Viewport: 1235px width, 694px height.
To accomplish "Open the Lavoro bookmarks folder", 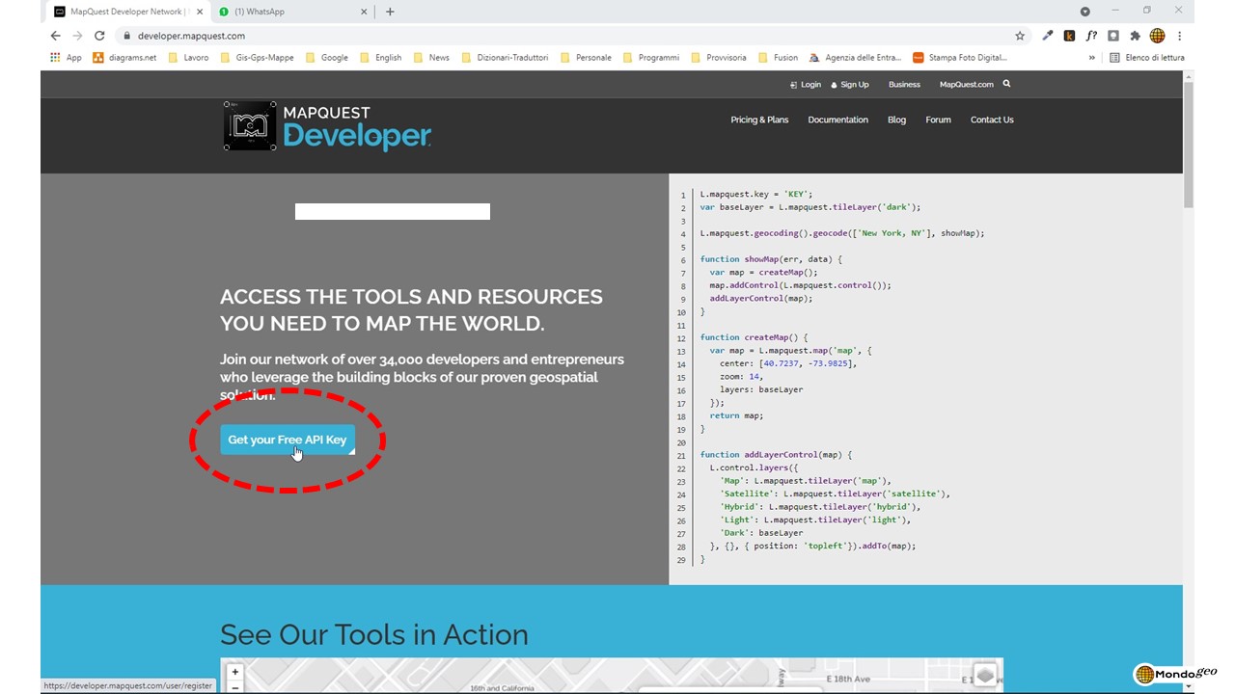I will pyautogui.click(x=188, y=58).
